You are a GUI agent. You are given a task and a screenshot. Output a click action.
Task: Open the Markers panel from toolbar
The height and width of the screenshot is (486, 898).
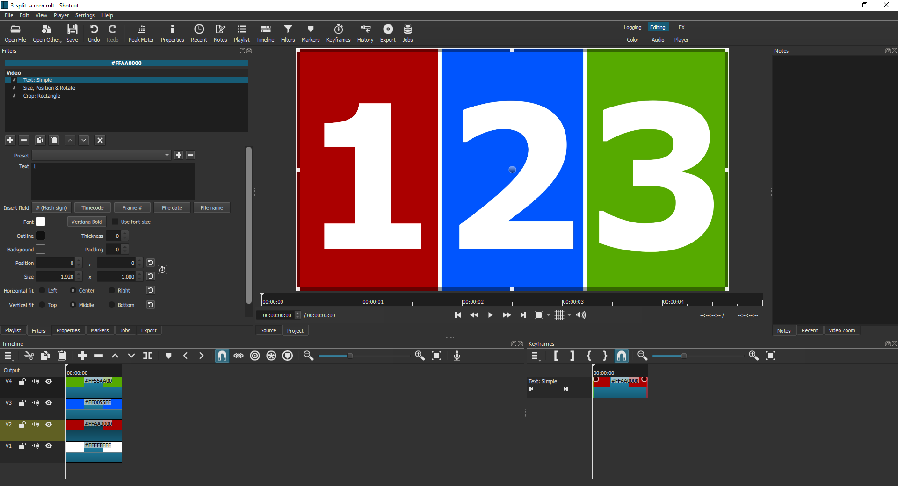(x=311, y=33)
